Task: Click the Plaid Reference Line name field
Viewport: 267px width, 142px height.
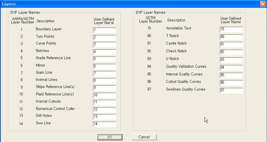Action: point(104,95)
